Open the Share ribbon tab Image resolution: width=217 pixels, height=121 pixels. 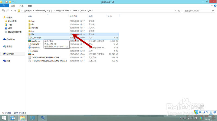pyautogui.click(x=21, y=6)
